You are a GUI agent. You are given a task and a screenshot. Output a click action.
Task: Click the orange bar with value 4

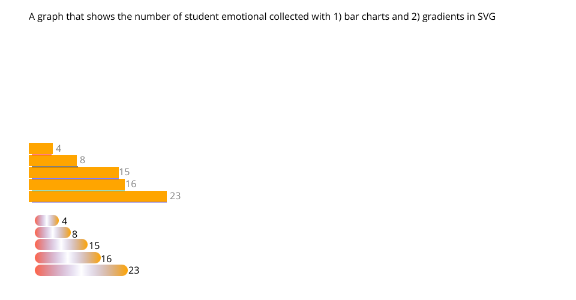point(41,148)
